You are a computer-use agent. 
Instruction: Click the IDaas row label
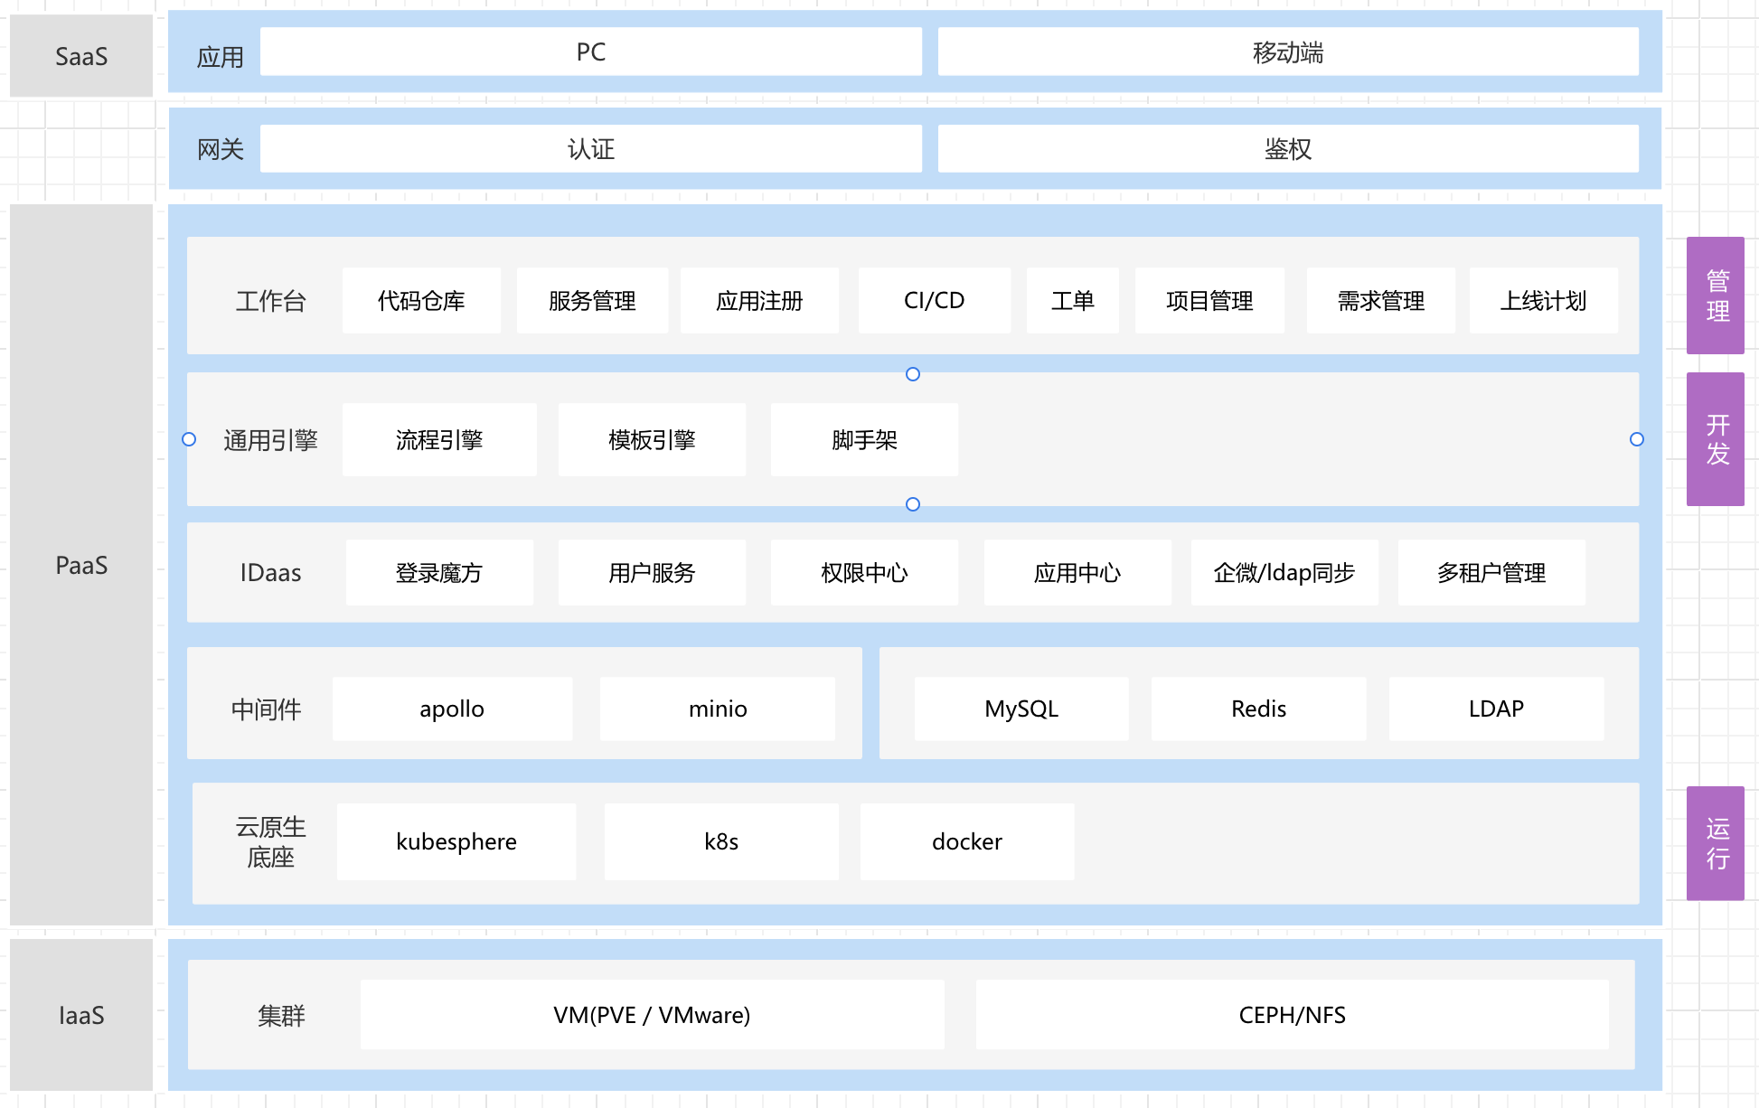coord(270,573)
